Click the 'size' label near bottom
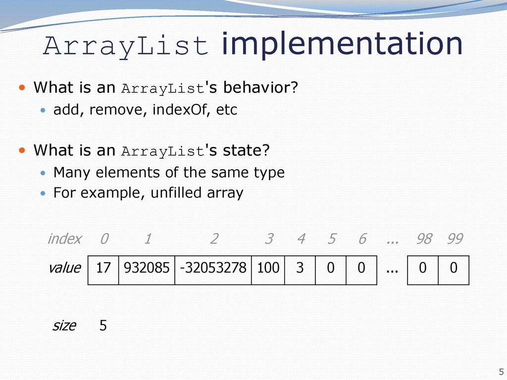 tap(64, 326)
